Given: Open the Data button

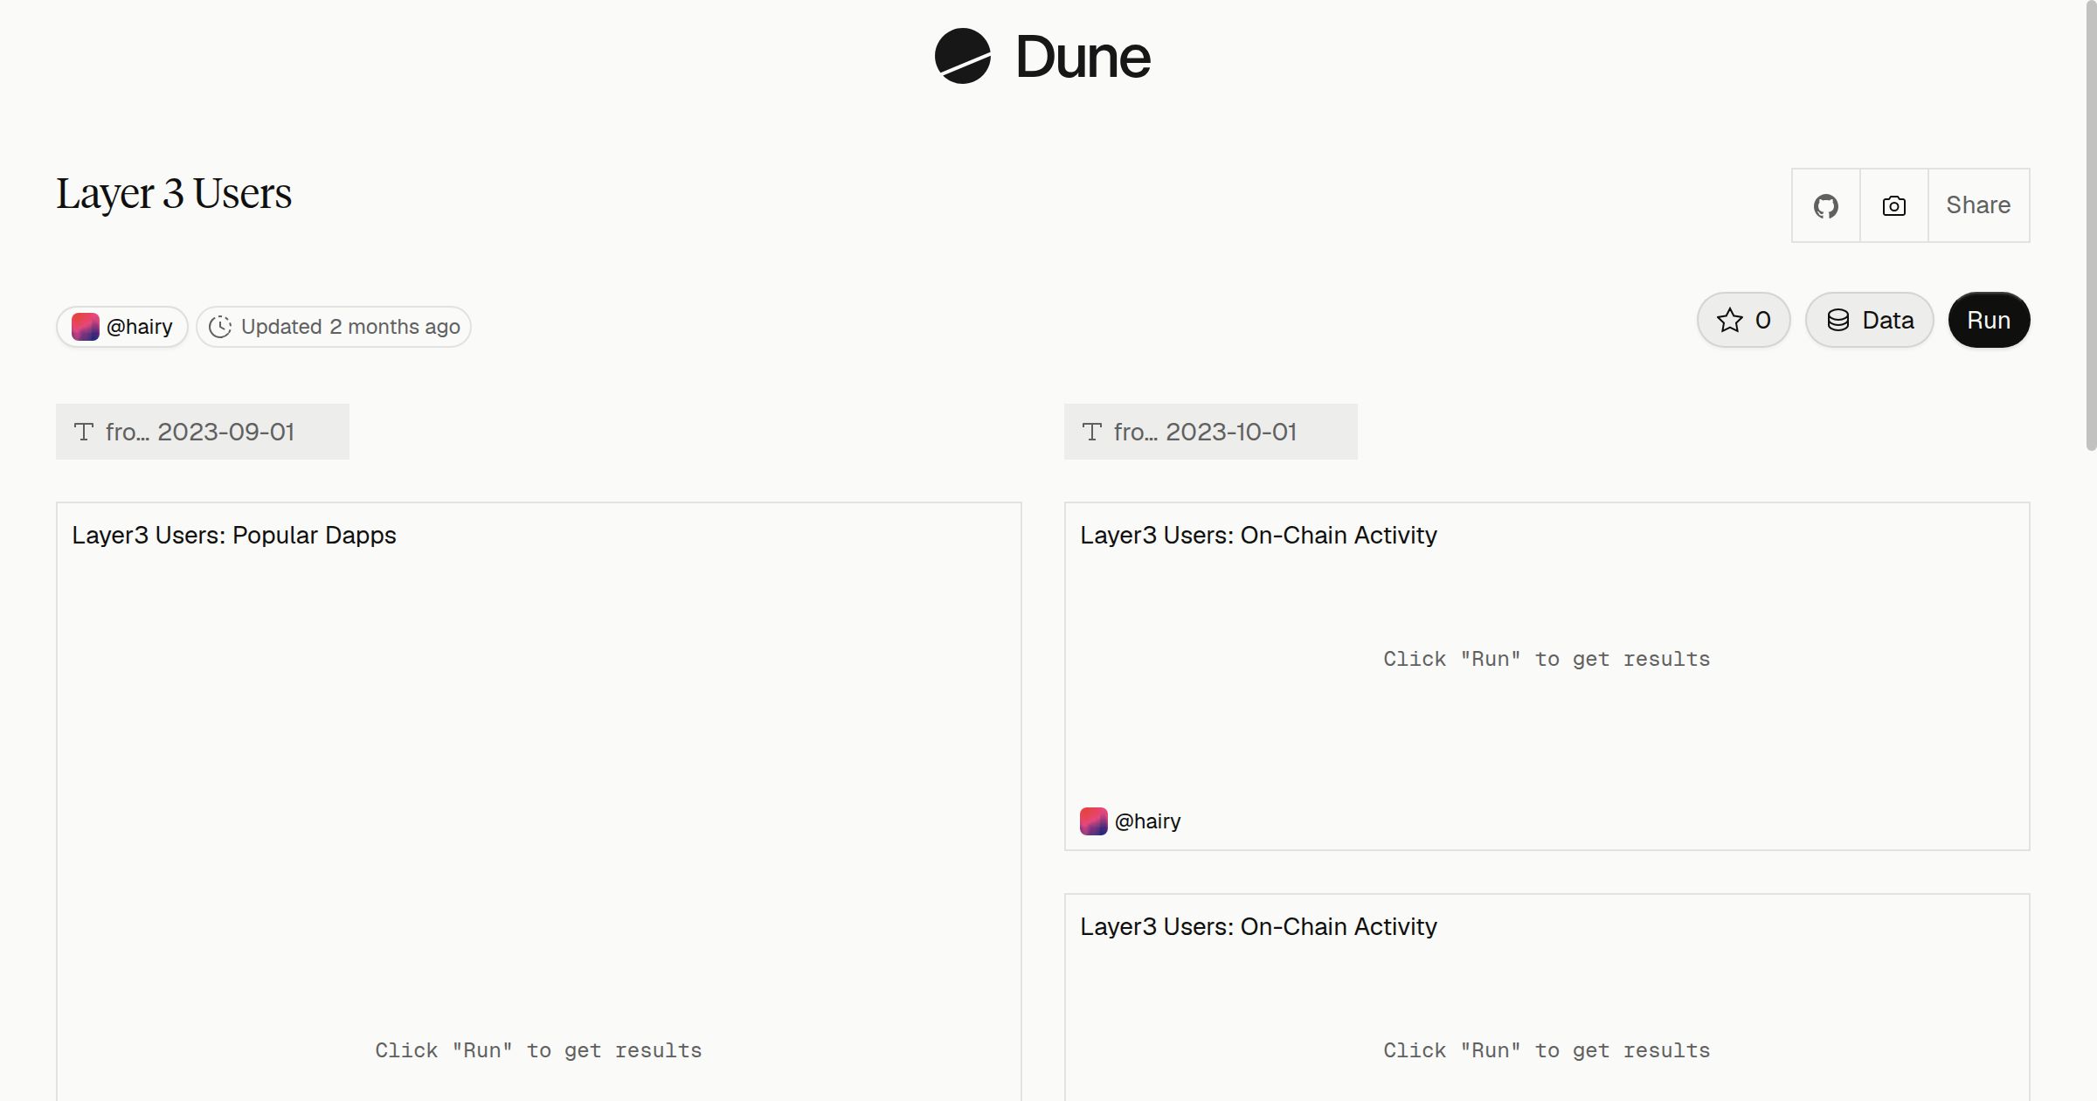Looking at the screenshot, I should (1869, 320).
